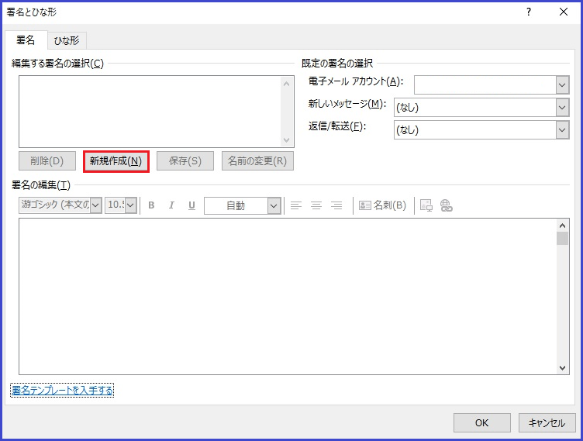Align signature text right
This screenshot has width=583, height=441.
(x=336, y=205)
